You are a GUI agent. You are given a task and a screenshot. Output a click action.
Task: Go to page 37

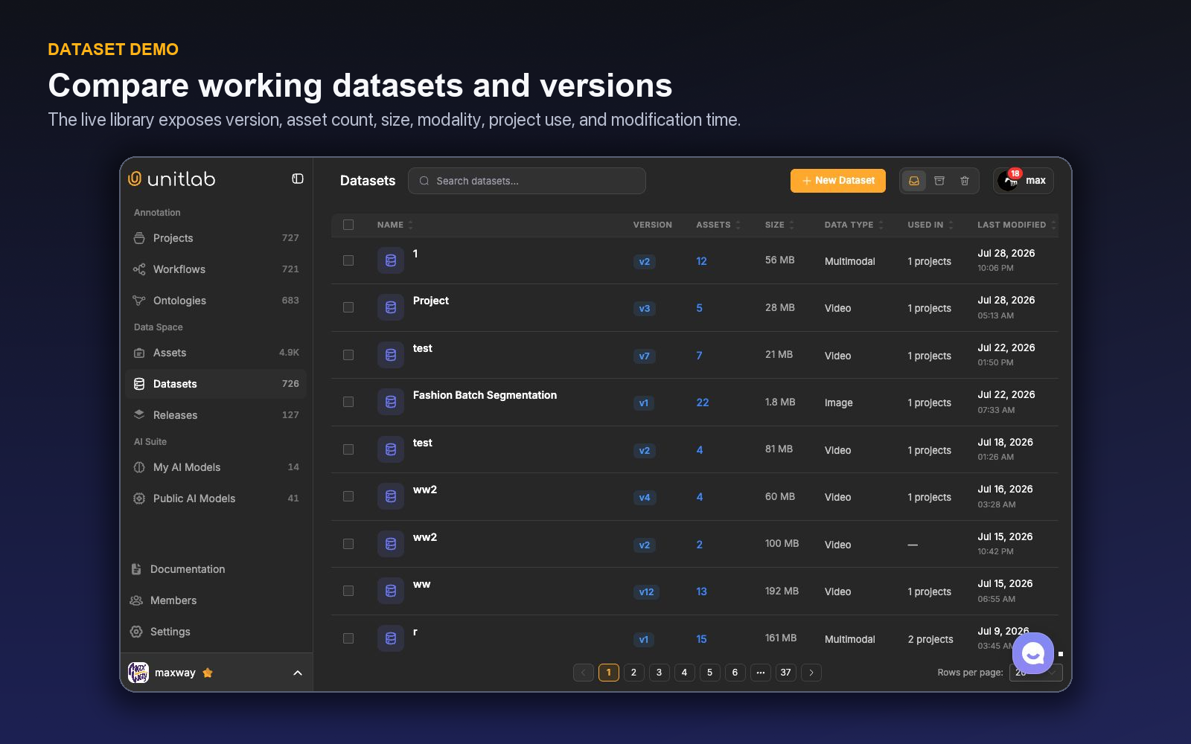click(x=785, y=673)
